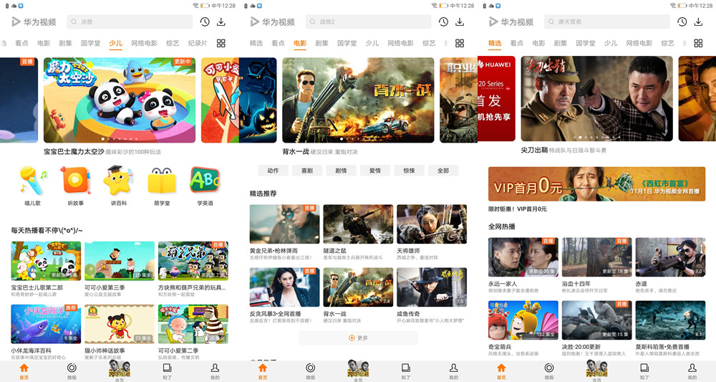Viewport: 716px width, 382px height.
Task: Open the channel grid icon on left screen
Action: [221, 43]
